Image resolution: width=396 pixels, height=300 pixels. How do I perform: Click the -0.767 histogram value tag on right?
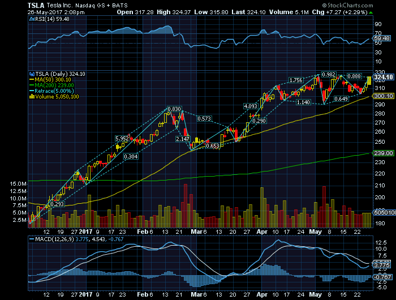tap(382, 277)
